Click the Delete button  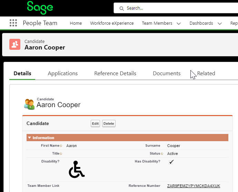point(109,124)
